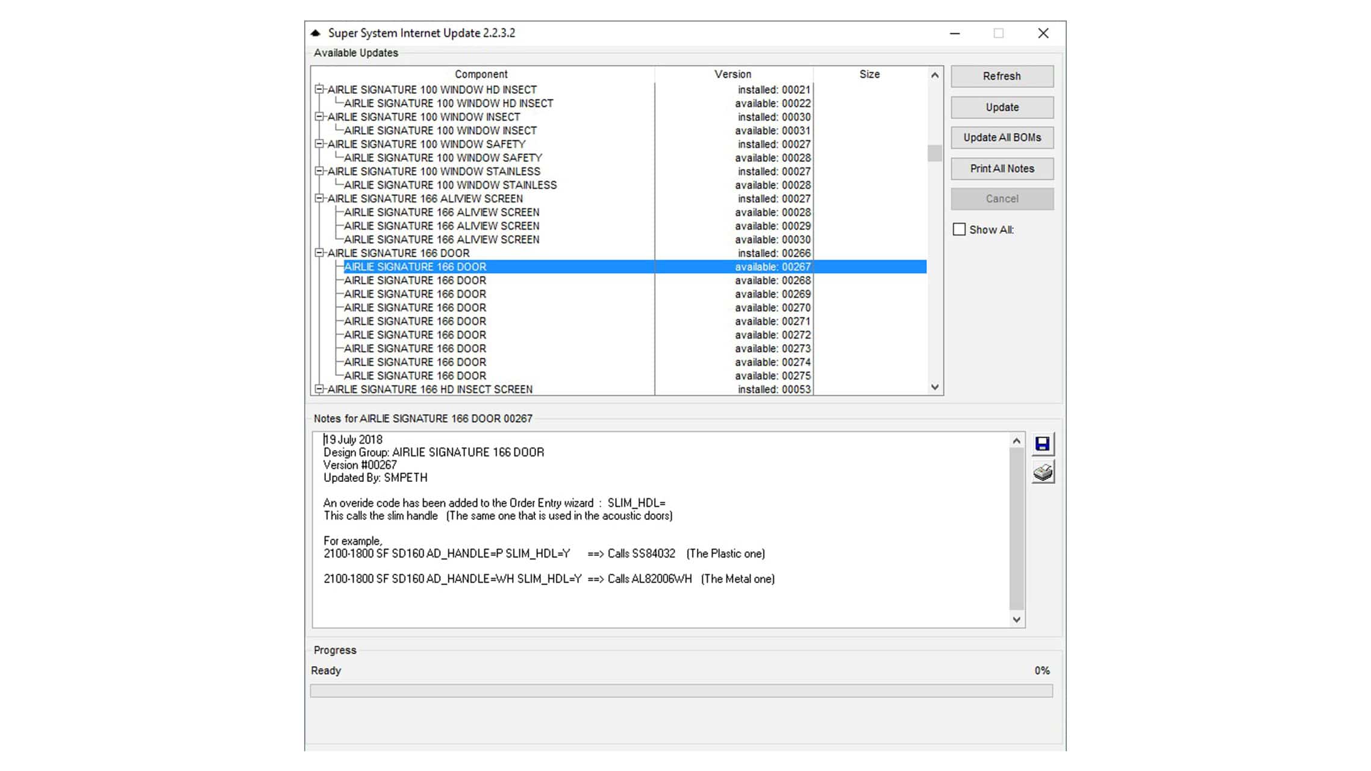The height and width of the screenshot is (771, 1371).
Task: Click the second icon below Save in notes panel
Action: tap(1042, 472)
